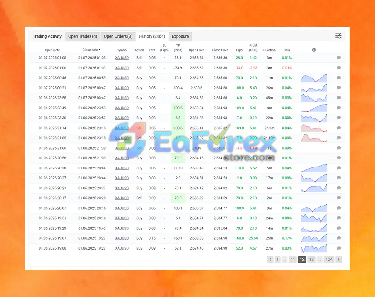
Task: Open comment icon for the -2.23 loss trade
Action: (339, 68)
